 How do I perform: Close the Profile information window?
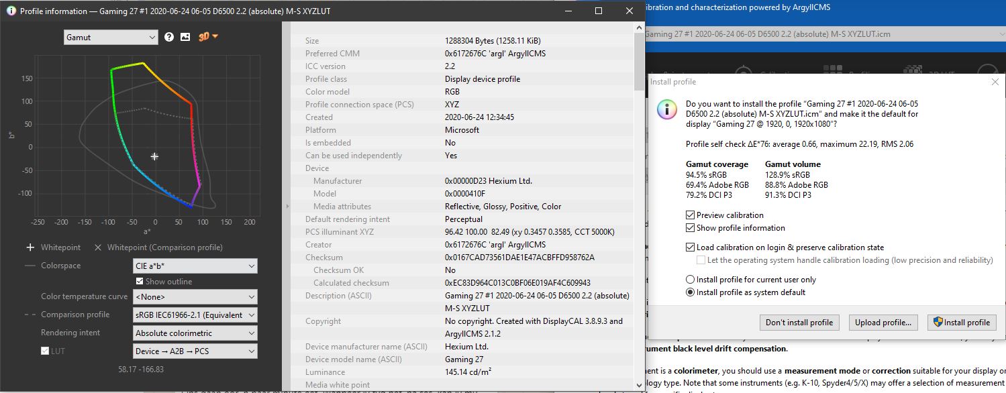[x=629, y=11]
